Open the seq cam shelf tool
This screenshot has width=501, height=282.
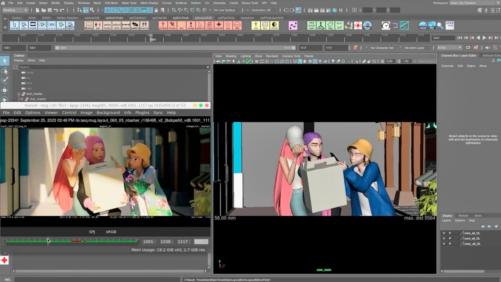point(311,26)
